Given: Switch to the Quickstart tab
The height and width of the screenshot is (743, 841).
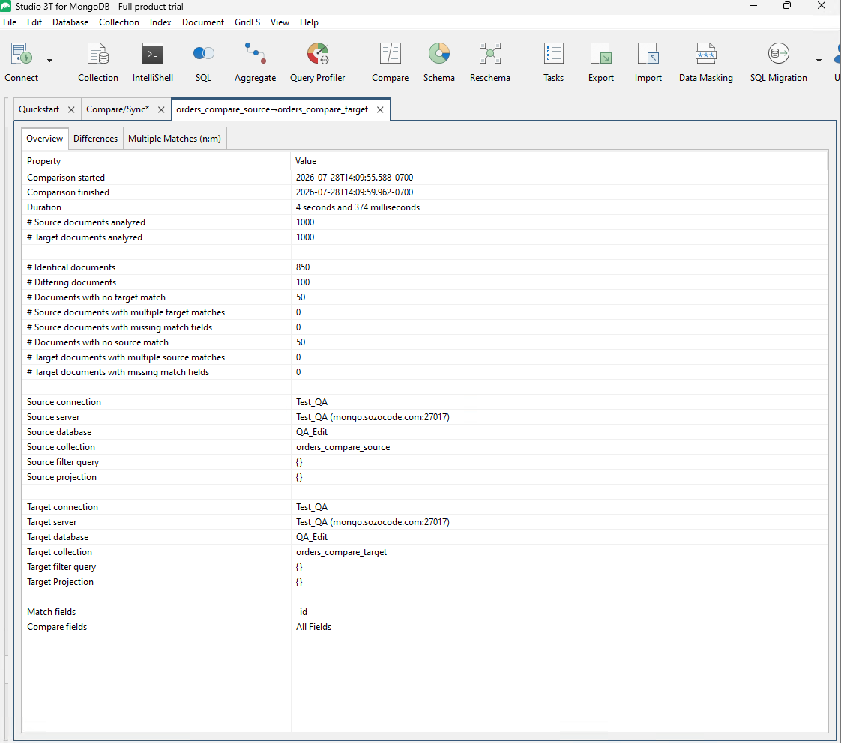Looking at the screenshot, I should click(x=39, y=109).
